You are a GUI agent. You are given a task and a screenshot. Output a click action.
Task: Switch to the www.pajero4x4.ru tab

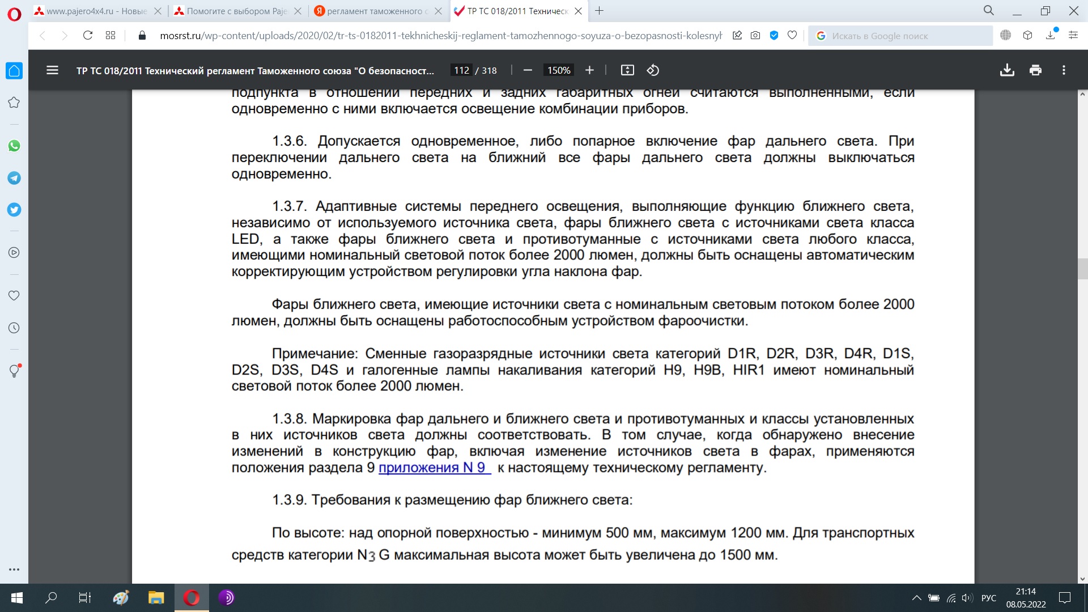[96, 11]
